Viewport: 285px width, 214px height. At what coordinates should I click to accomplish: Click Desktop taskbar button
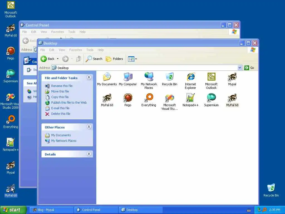pyautogui.click(x=141, y=210)
